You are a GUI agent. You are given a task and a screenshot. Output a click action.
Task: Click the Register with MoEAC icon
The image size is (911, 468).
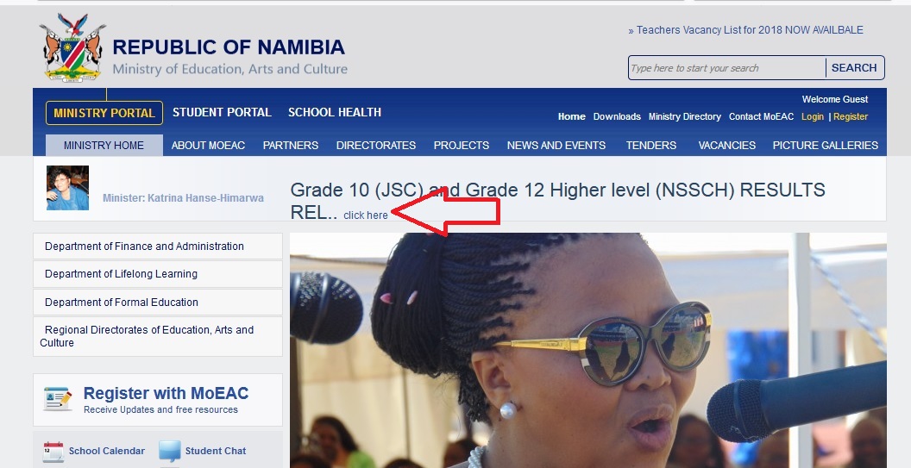58,399
